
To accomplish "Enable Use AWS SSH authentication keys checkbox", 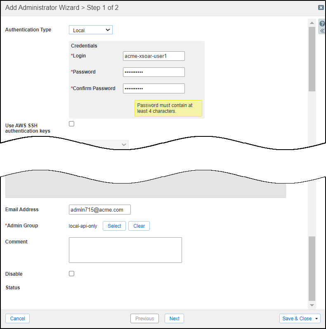I will pos(71,124).
